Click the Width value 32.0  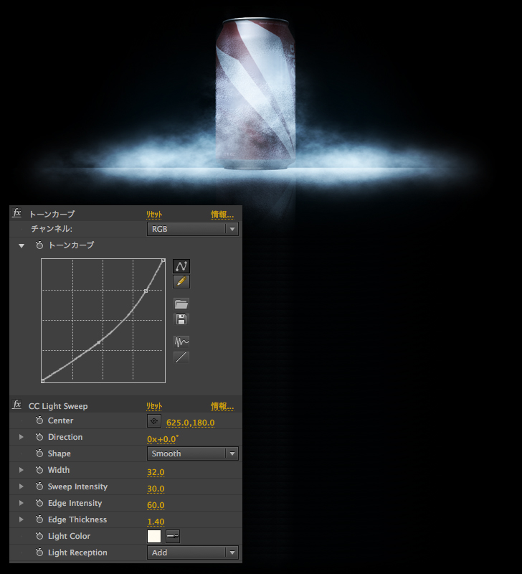click(x=156, y=471)
